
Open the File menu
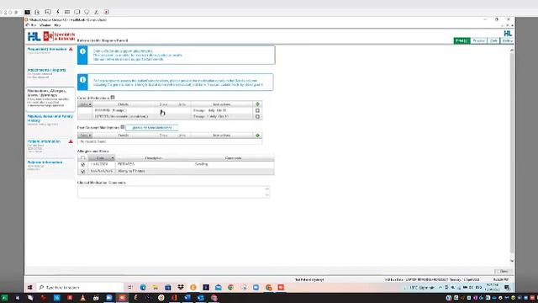pyautogui.click(x=34, y=25)
